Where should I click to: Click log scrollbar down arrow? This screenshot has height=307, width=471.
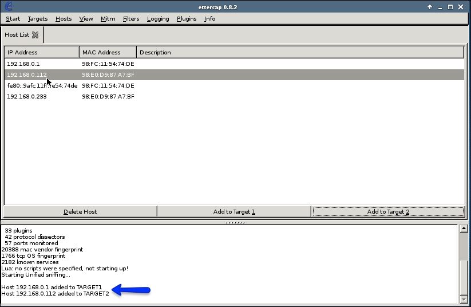(x=464, y=300)
